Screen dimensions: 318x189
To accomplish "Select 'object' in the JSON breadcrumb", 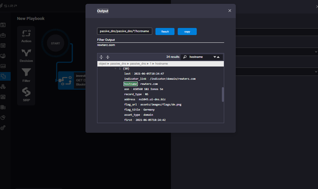I will [103, 64].
